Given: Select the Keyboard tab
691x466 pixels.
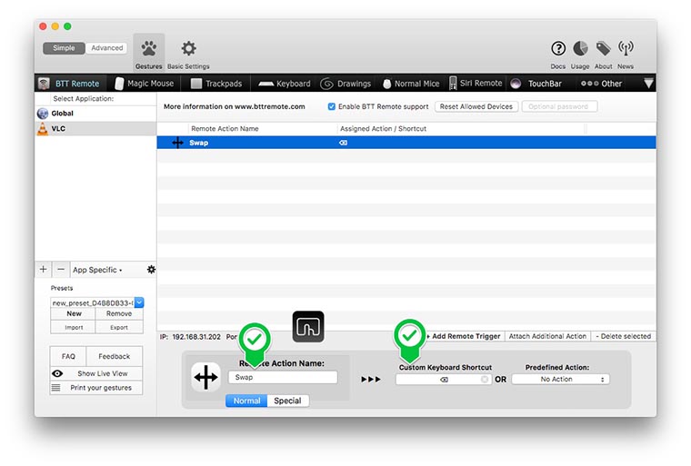Looking at the screenshot, I should click(x=285, y=84).
